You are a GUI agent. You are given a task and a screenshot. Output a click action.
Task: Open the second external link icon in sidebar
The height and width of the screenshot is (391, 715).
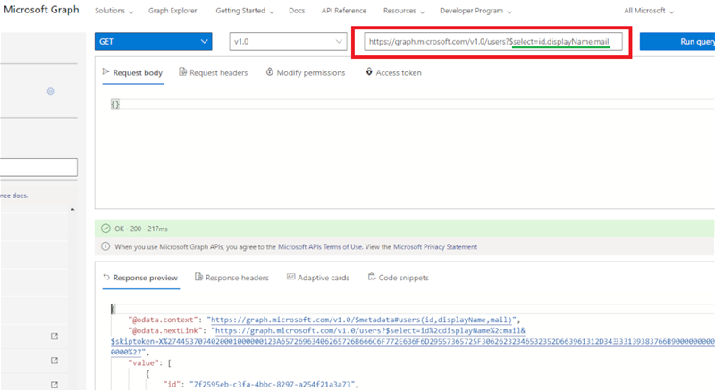55,361
